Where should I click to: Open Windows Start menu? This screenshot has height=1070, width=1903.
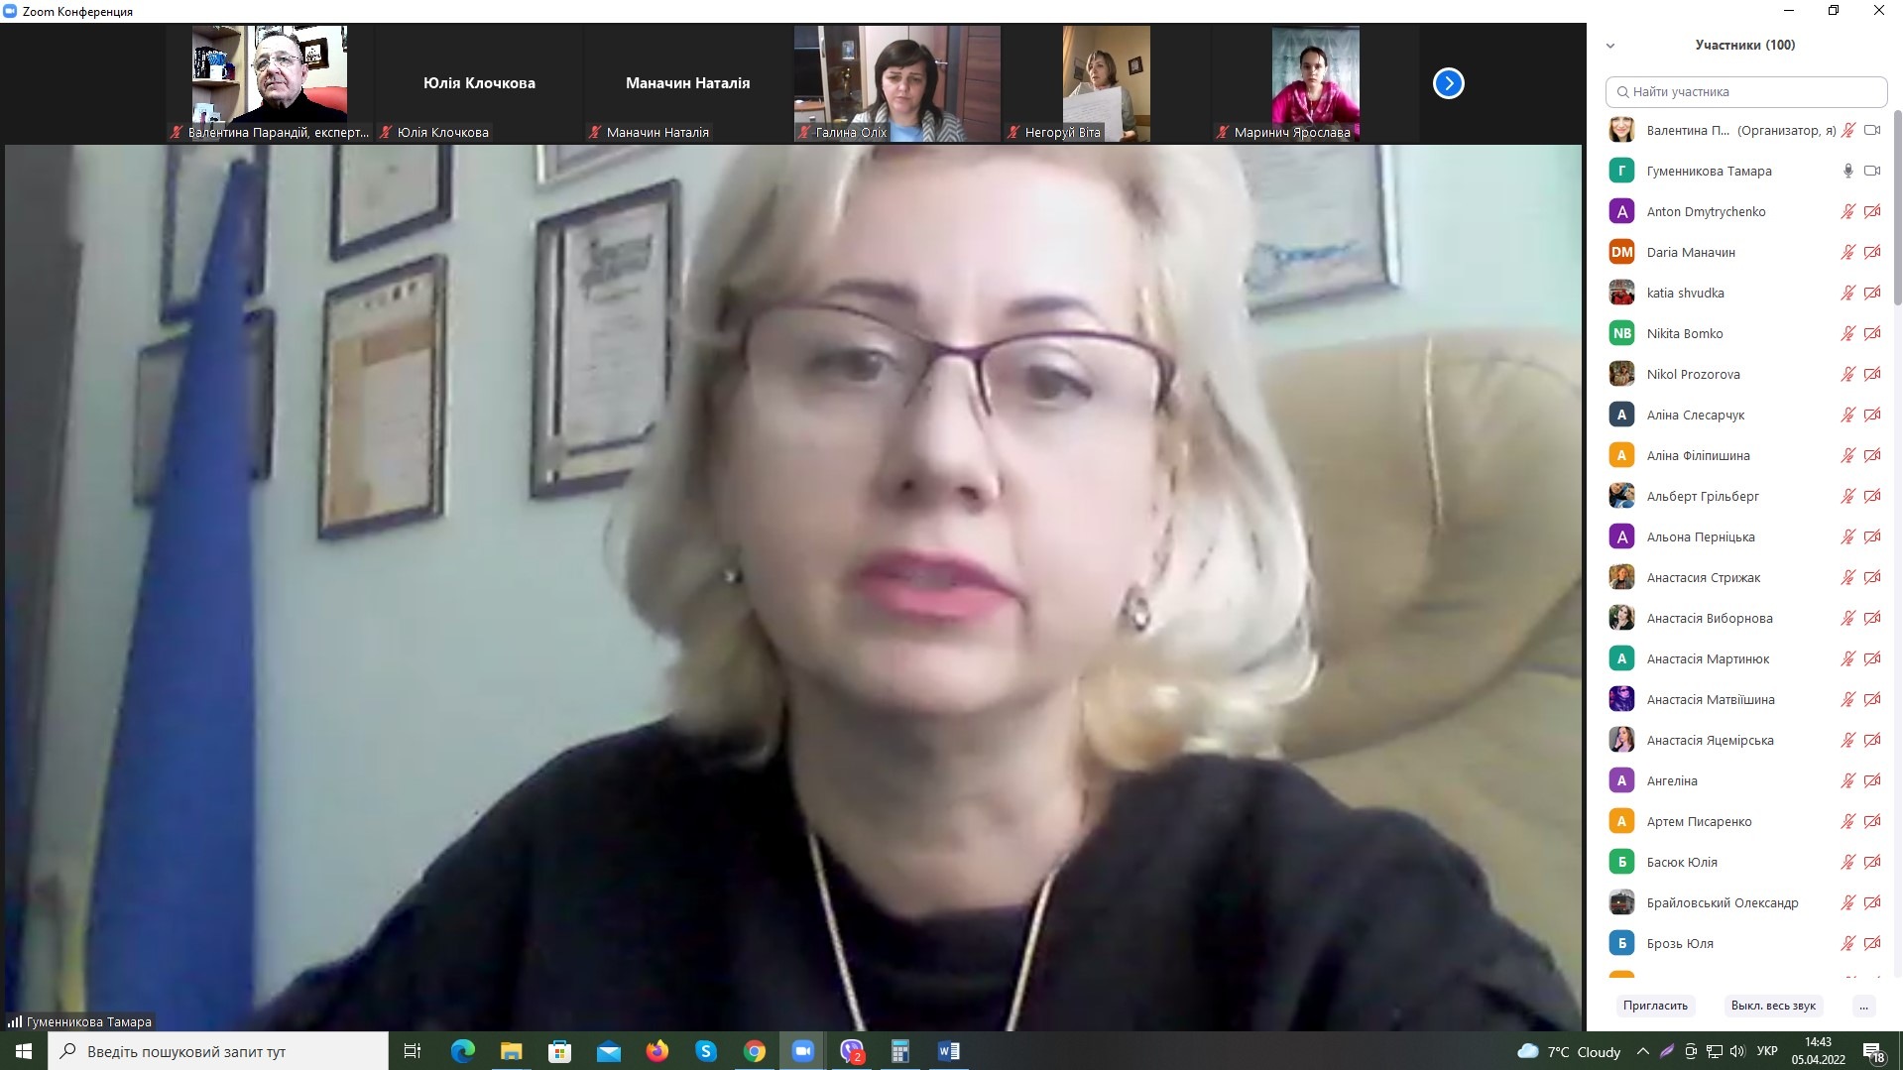(24, 1051)
